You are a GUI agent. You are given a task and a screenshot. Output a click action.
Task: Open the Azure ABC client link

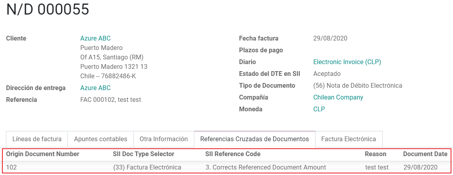coord(95,38)
